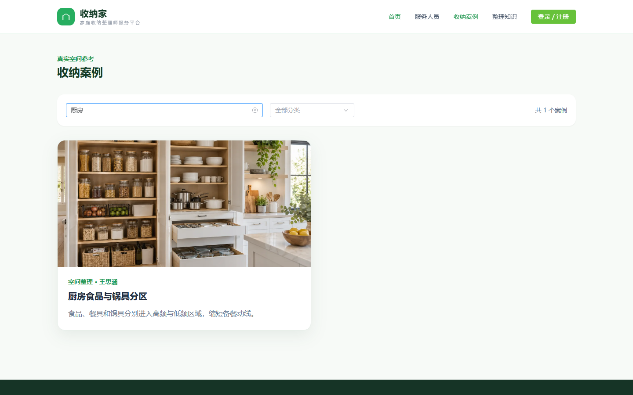
Task: Click the case description about 高频与低频区域
Action: pos(163,313)
